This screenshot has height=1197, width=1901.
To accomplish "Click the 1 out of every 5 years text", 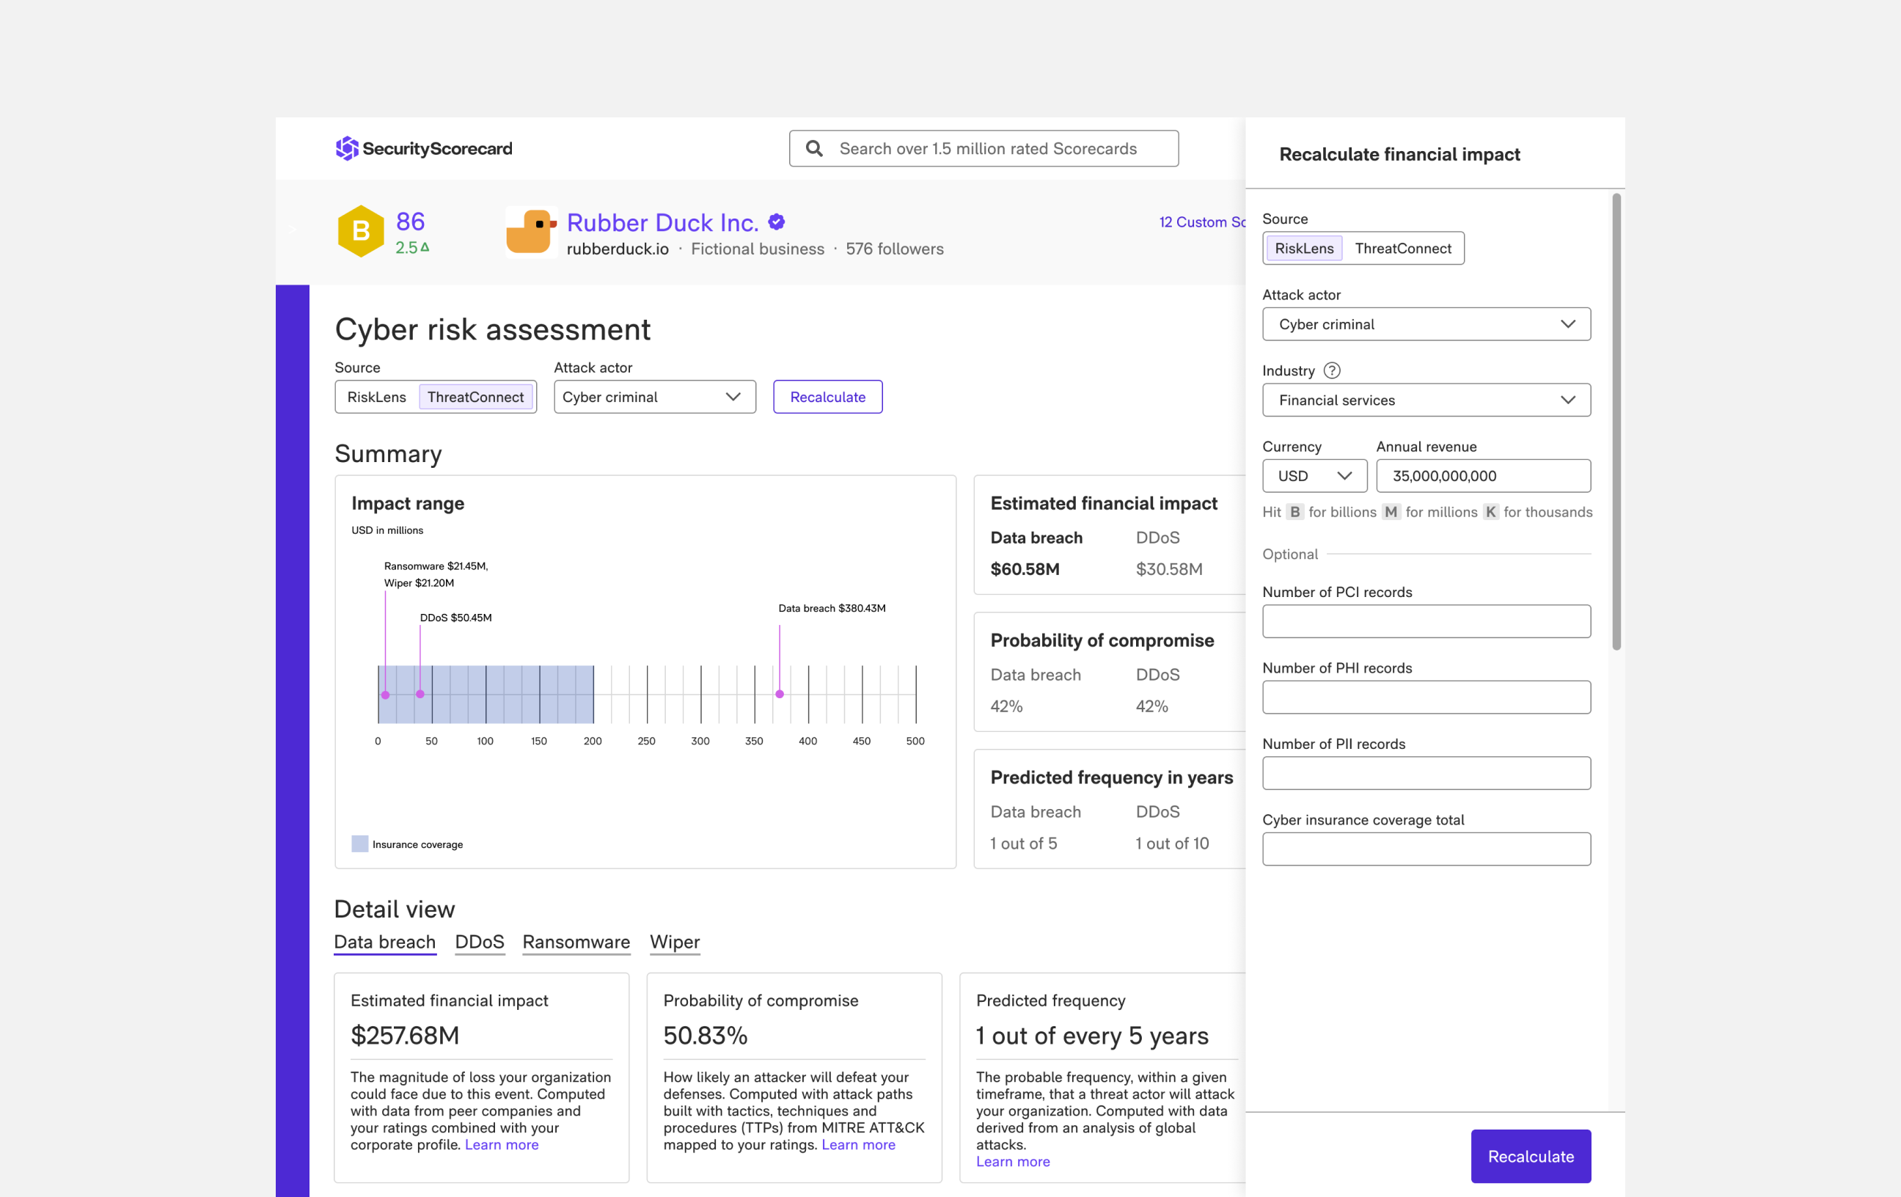I will click(1093, 1035).
